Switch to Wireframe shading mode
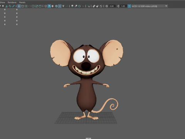The image size is (185, 139). coord(45,6)
